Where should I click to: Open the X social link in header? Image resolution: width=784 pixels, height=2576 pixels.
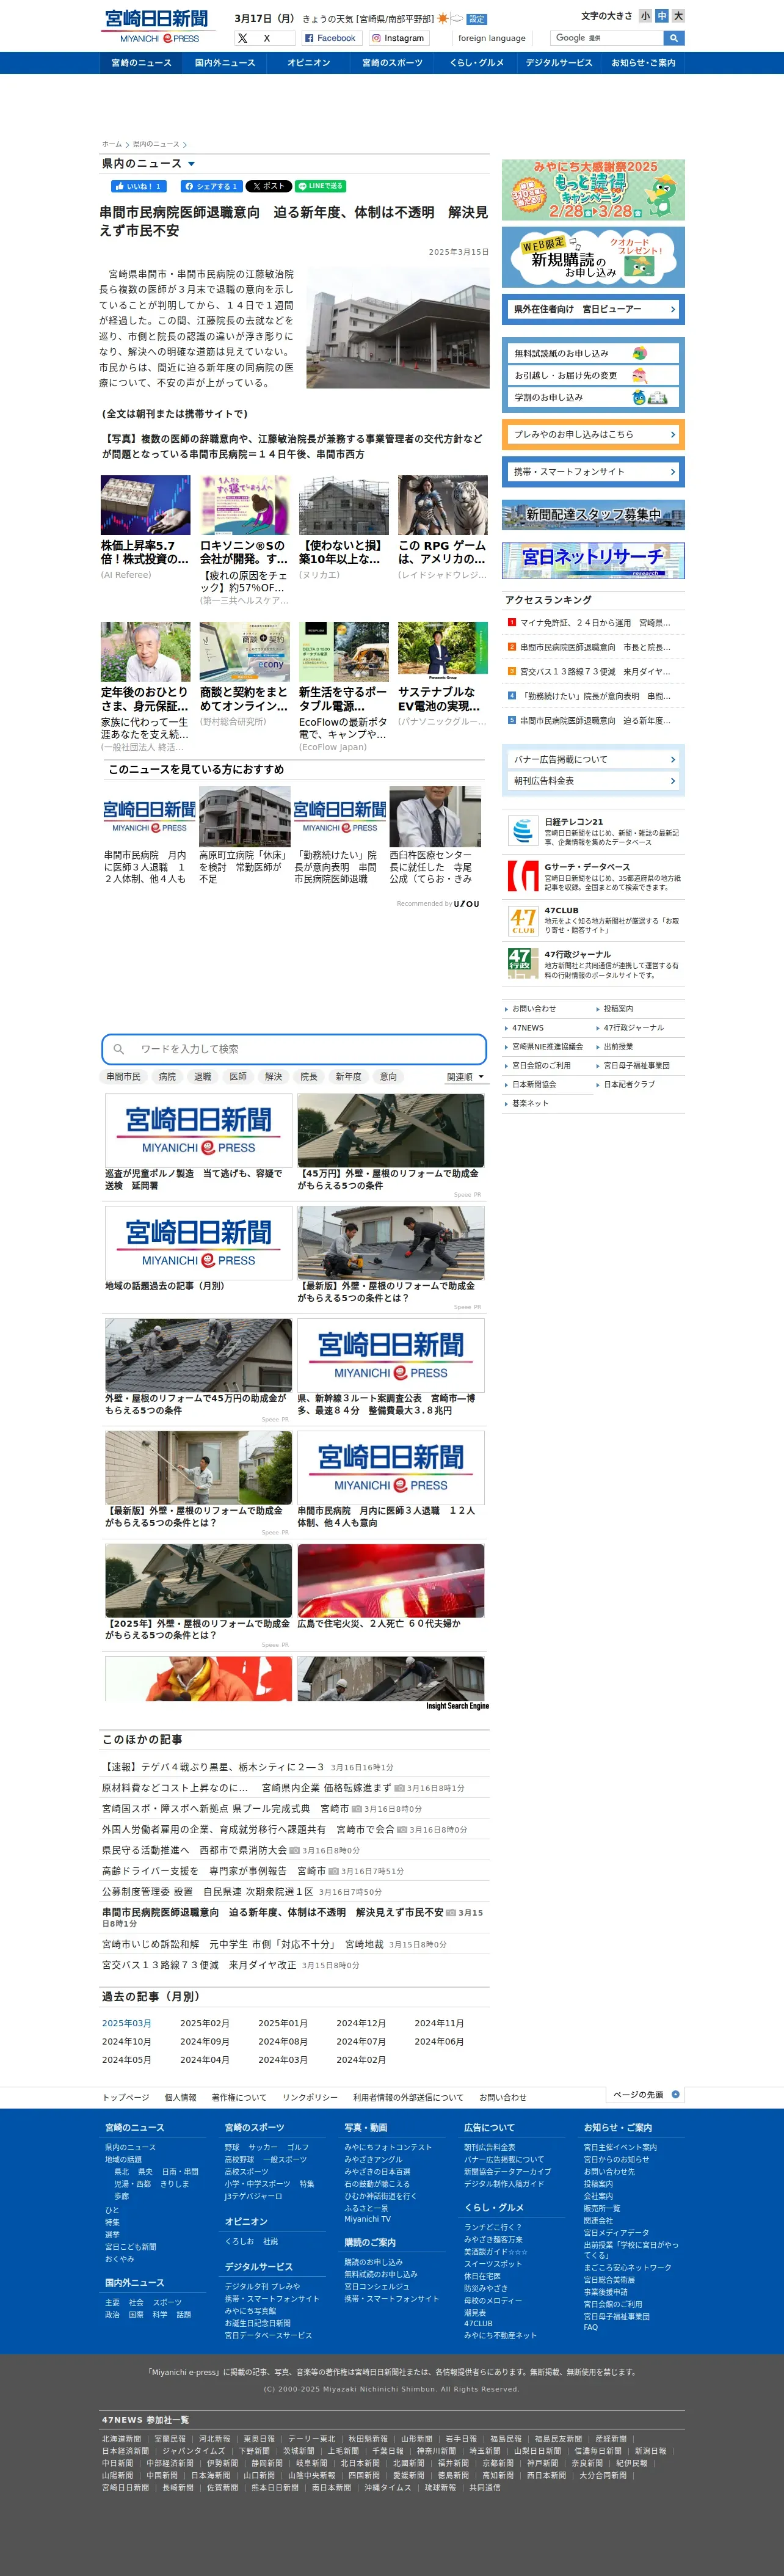pos(264,38)
